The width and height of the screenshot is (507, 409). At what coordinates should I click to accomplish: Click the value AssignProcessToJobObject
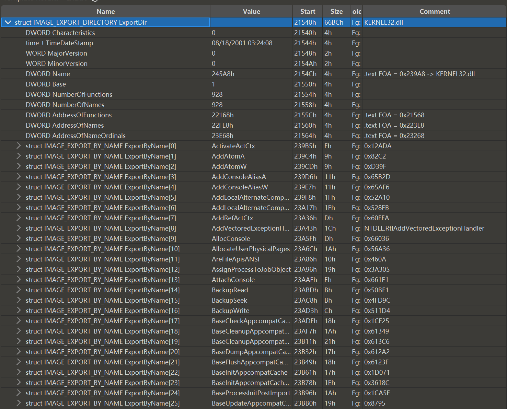point(251,269)
